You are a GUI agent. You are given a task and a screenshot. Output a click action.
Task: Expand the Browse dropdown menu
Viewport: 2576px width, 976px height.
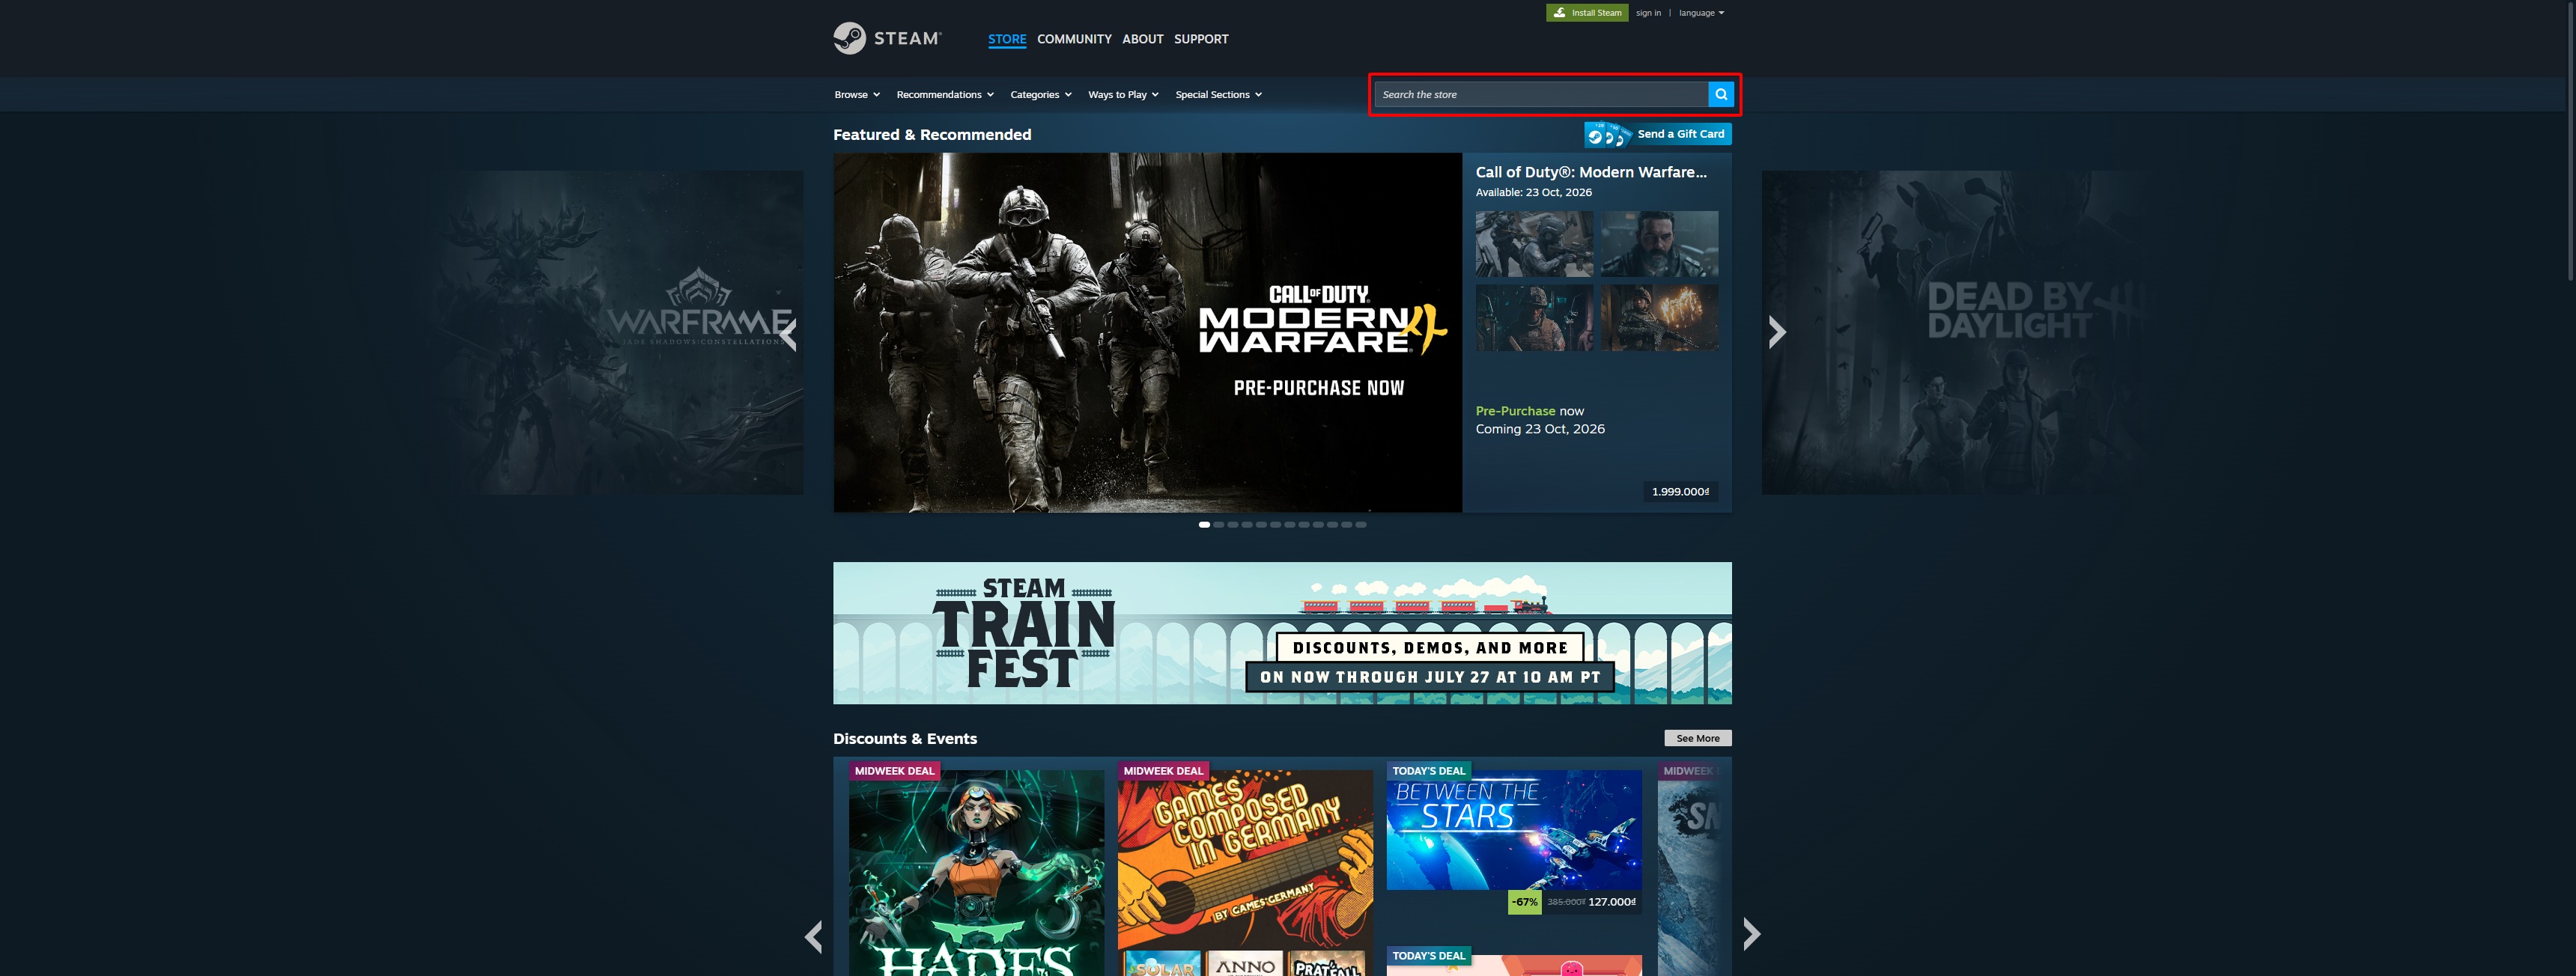pyautogui.click(x=857, y=94)
